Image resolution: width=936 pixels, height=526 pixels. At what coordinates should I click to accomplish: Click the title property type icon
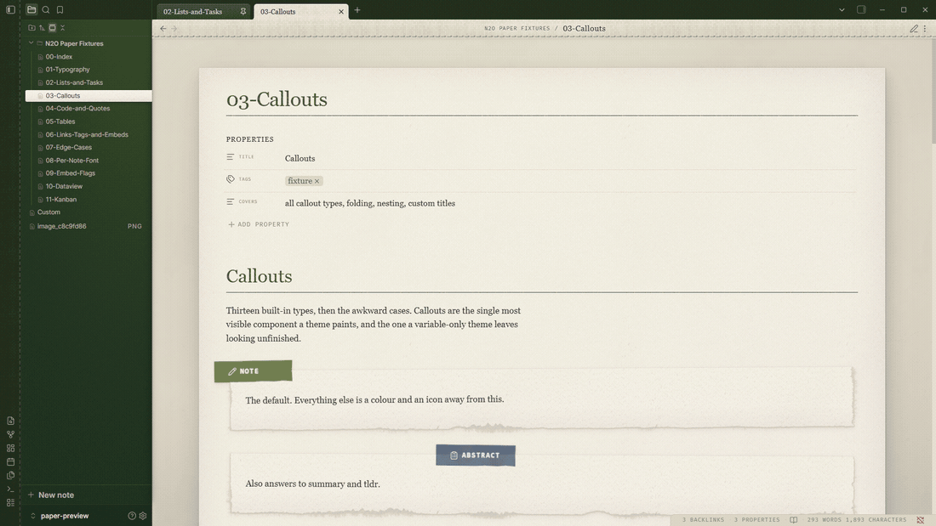(x=231, y=157)
